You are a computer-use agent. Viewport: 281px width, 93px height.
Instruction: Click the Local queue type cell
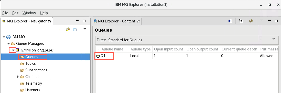pyautogui.click(x=134, y=56)
